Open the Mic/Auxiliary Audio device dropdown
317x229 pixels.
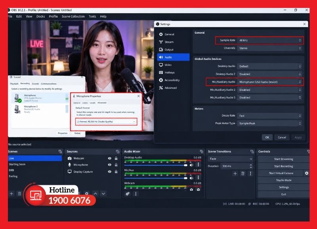click(x=270, y=82)
